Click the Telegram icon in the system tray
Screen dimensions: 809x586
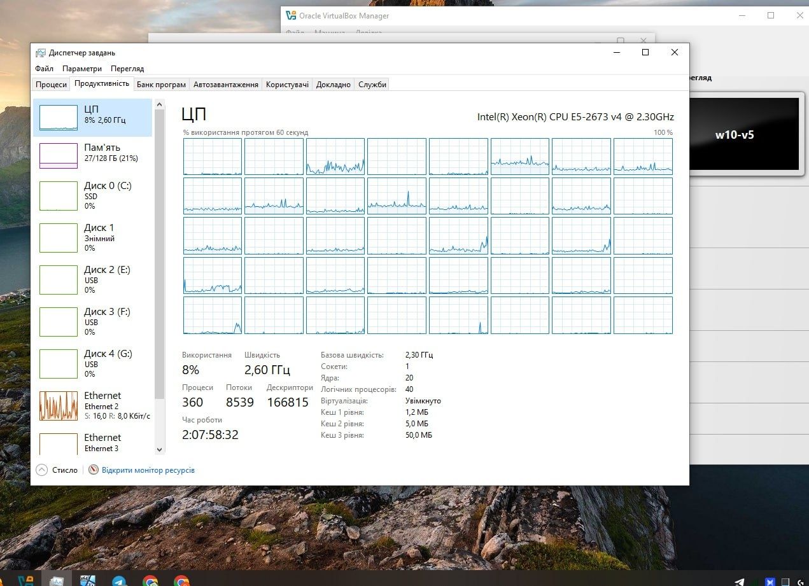point(739,582)
